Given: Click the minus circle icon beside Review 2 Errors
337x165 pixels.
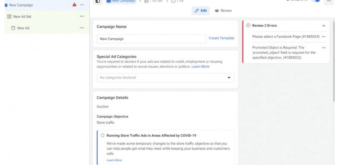Looking at the screenshot, I should 248,25.
